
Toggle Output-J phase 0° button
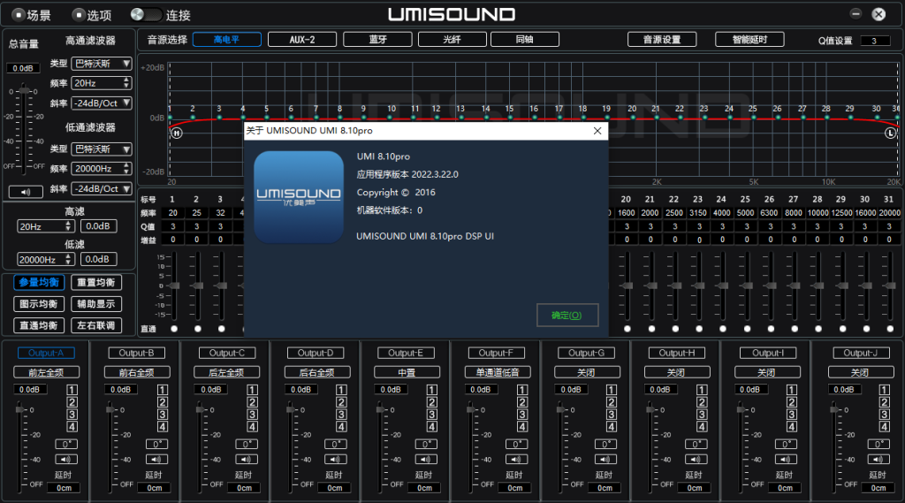(878, 444)
